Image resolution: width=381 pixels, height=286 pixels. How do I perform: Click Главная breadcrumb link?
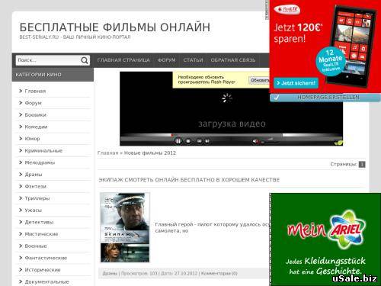coord(108,153)
